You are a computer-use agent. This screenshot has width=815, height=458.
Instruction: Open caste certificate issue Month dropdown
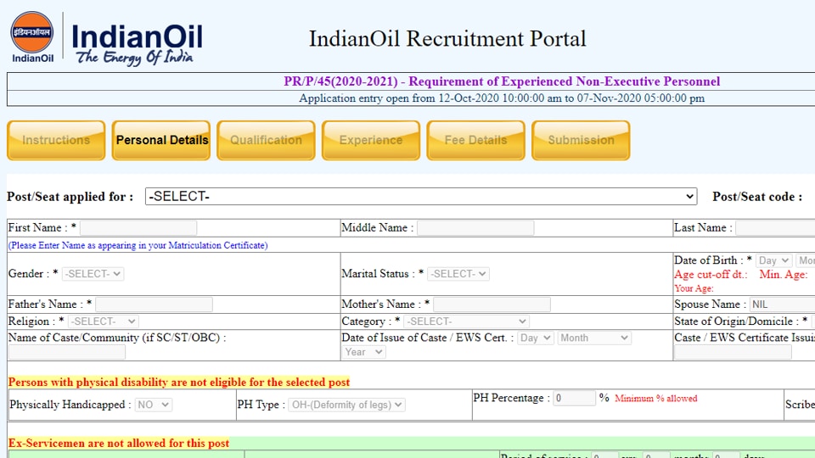point(594,338)
